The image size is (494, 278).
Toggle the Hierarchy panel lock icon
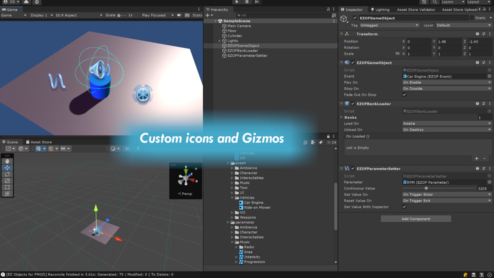point(328,9)
